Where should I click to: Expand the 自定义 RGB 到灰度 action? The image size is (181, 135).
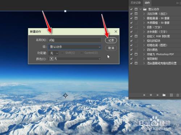click(144, 36)
